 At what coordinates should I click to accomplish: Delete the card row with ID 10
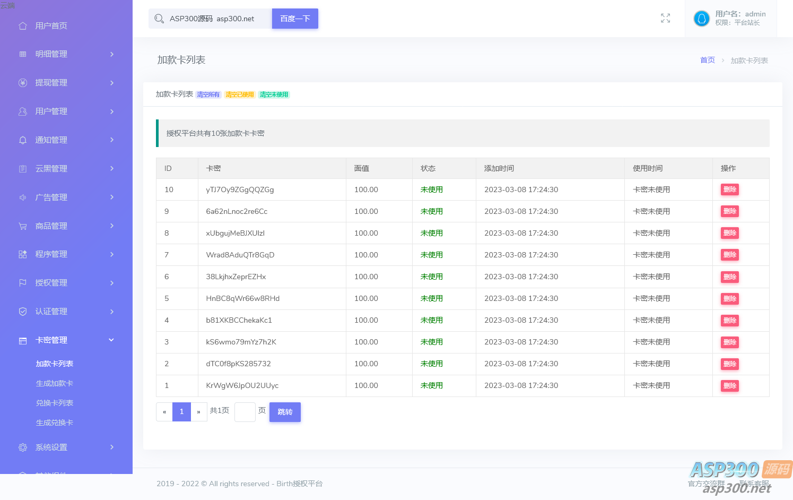tap(729, 189)
